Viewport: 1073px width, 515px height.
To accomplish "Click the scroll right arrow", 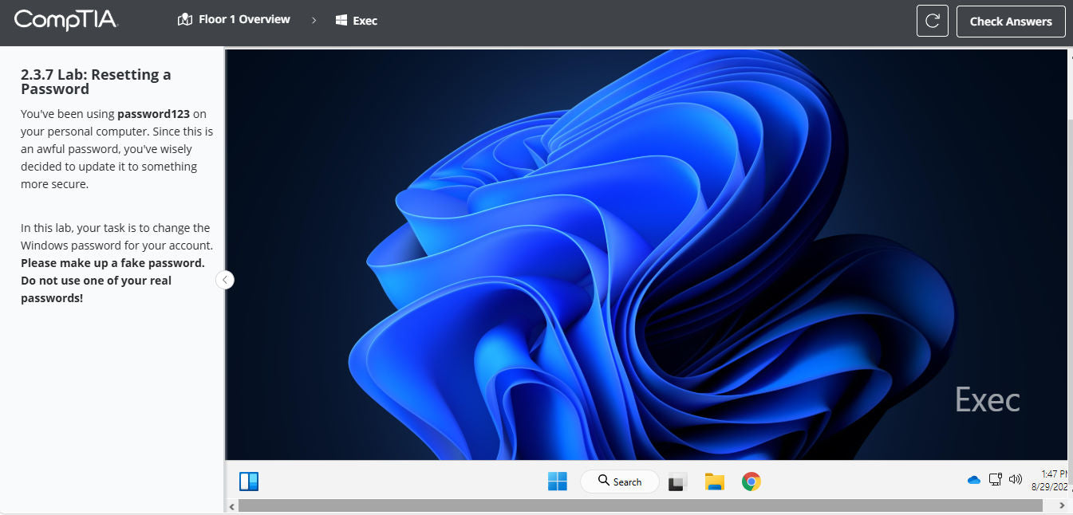I will pos(1062,505).
